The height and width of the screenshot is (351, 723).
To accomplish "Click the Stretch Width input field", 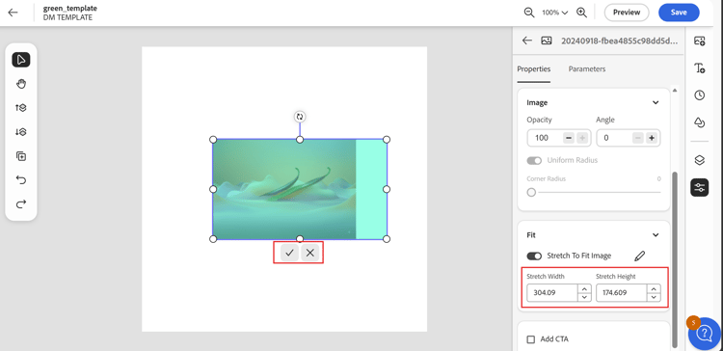I will click(552, 293).
